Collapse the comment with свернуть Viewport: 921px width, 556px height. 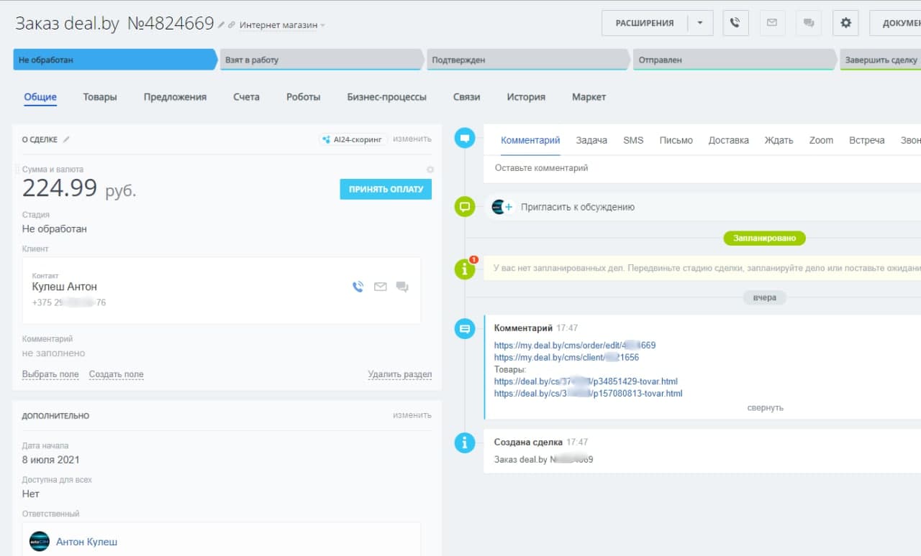765,407
